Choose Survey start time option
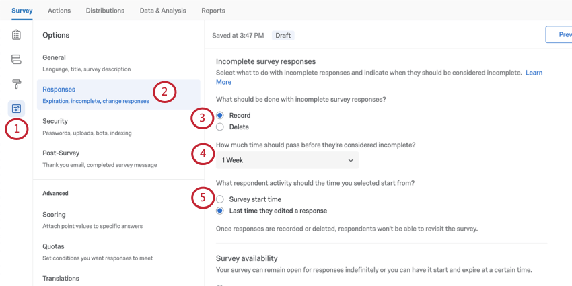Viewport: 572px width, 286px height. [x=220, y=199]
